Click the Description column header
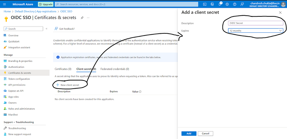The height and width of the screenshot is (139, 287). (x=64, y=92)
